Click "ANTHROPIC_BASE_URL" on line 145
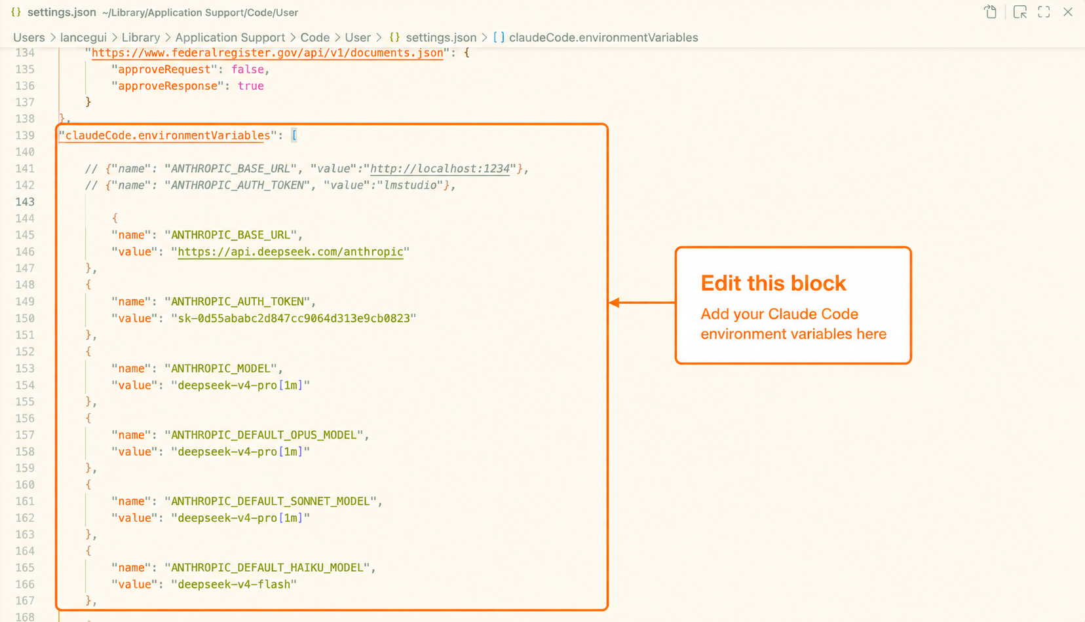The image size is (1085, 622). (231, 235)
